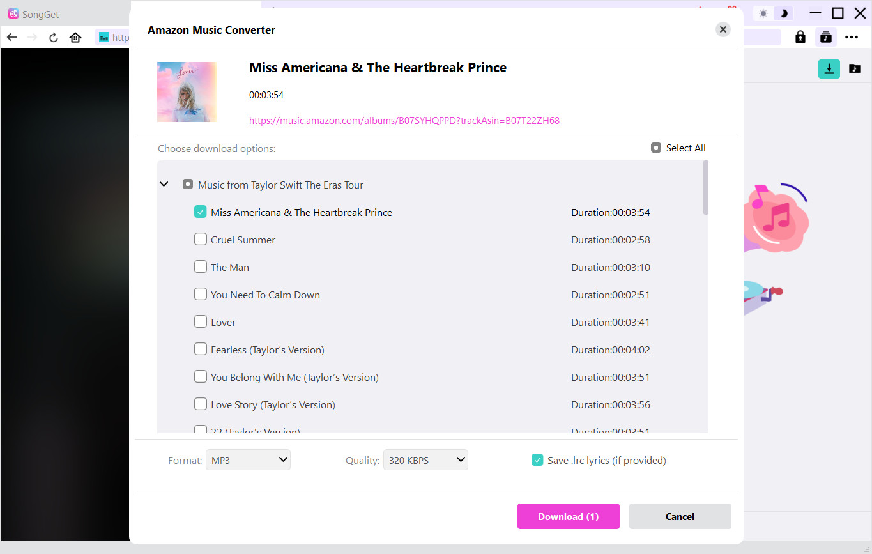
Task: Collapse the Eras Tour playlist group
Action: click(x=164, y=185)
